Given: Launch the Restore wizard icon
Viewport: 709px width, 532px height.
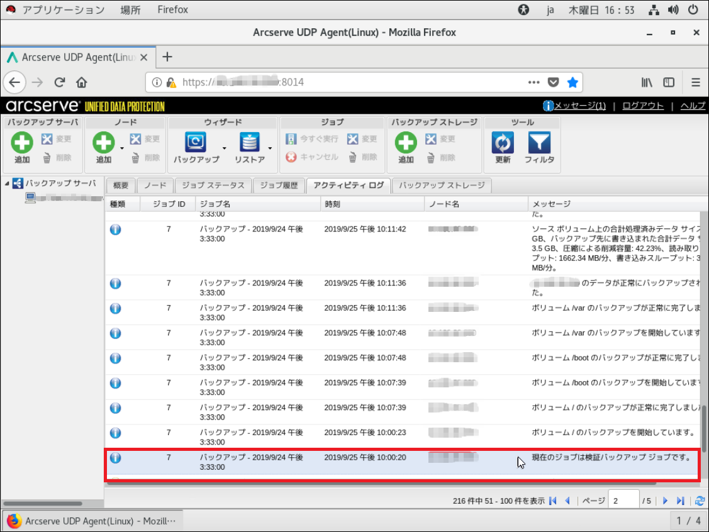Looking at the screenshot, I should pyautogui.click(x=250, y=142).
